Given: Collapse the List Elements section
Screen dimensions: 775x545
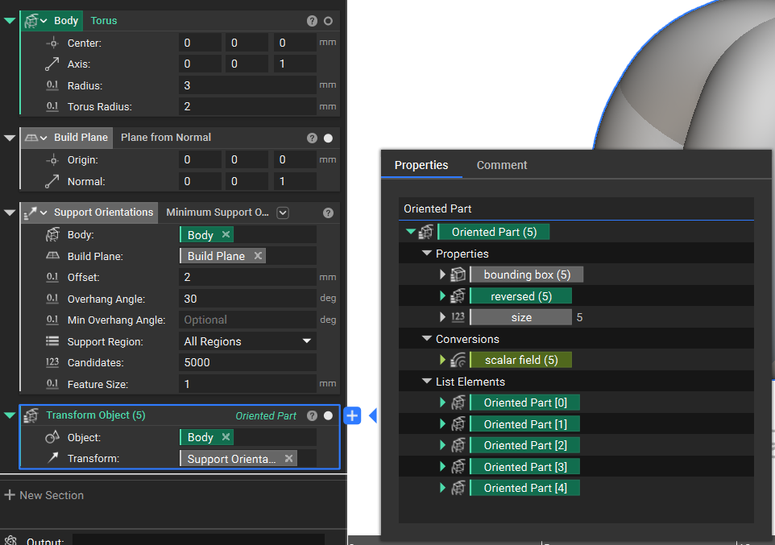Looking at the screenshot, I should click(x=427, y=382).
